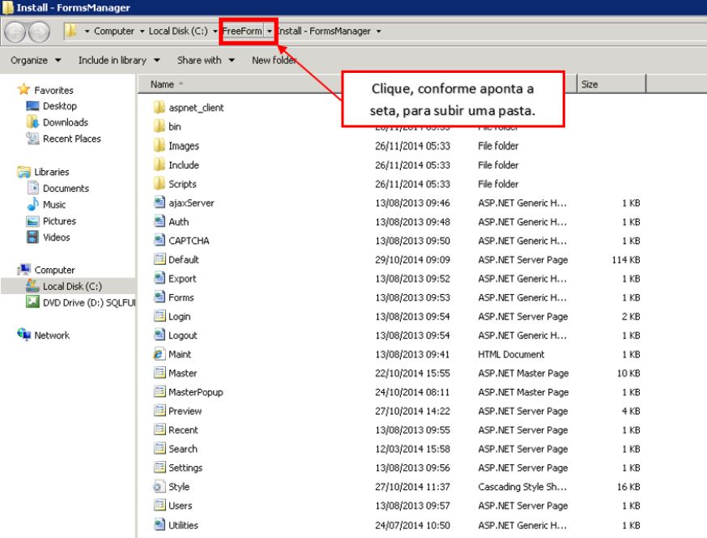The width and height of the screenshot is (707, 538).
Task: Click the Videos library film icon
Action: coord(32,237)
